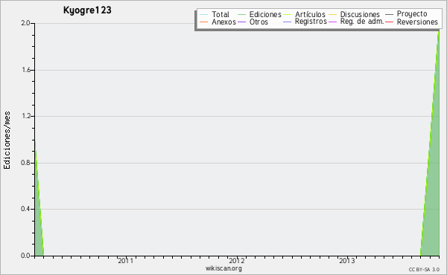Viewport: 447px width, 275px height.
Task: Click the yellow Discusiones legend line
Action: click(x=332, y=14)
